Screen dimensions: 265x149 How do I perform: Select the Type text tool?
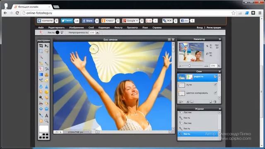pyautogui.click(x=46, y=115)
